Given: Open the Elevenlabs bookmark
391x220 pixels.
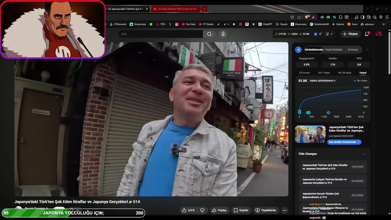Looking at the screenshot, I should 299,24.
